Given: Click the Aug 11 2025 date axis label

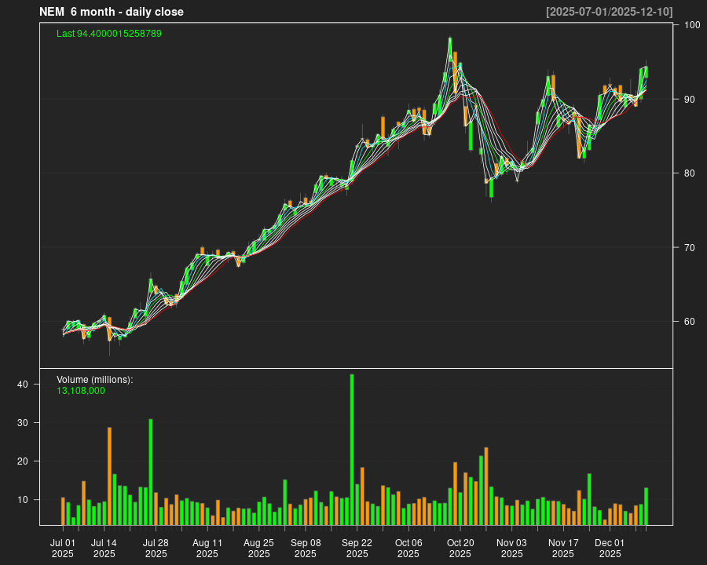Looking at the screenshot, I should 207,548.
